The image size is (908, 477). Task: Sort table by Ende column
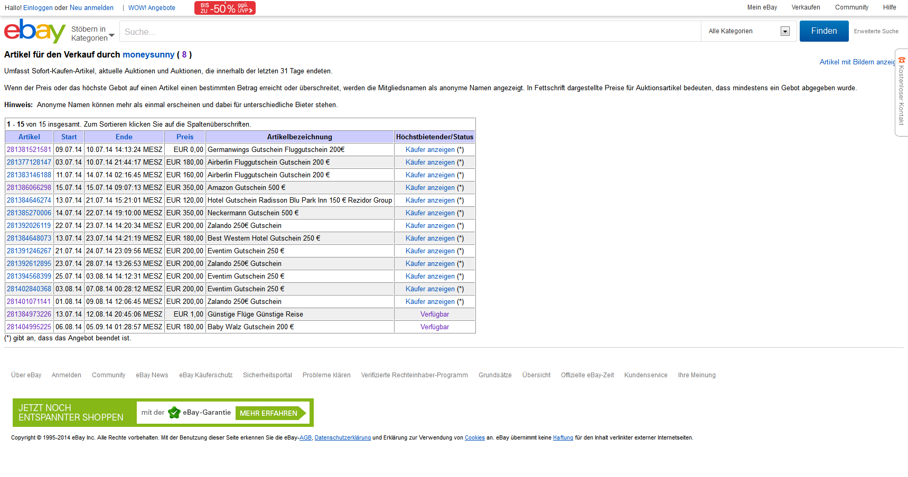(124, 137)
